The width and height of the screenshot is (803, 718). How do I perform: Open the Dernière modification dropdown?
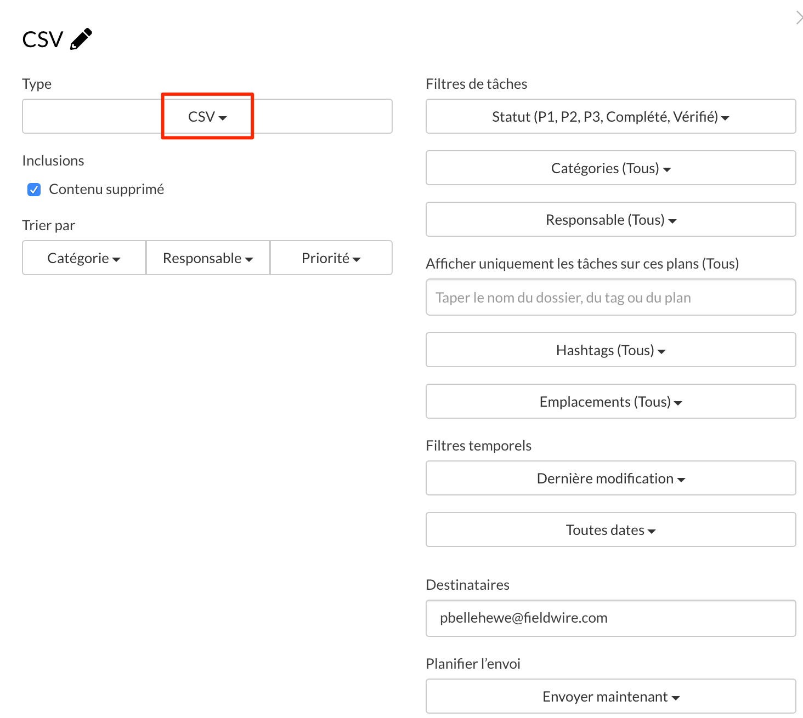pyautogui.click(x=611, y=478)
